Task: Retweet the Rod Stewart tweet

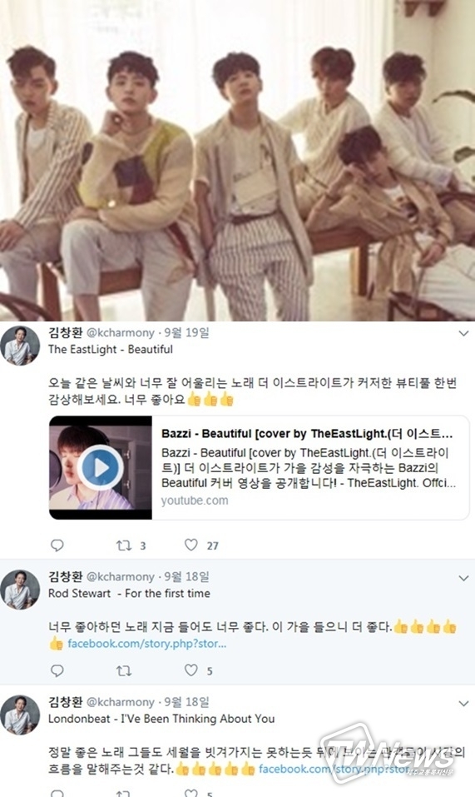Action: (x=124, y=671)
